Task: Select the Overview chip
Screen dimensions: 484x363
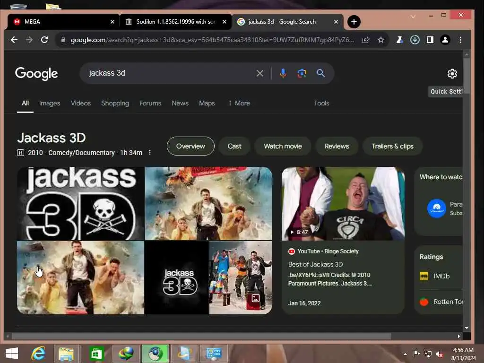Action: tap(190, 147)
